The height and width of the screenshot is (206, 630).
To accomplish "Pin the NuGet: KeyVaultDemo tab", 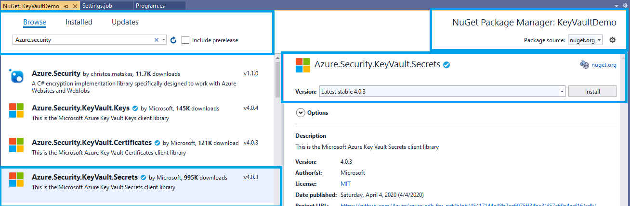I will tap(66, 5).
